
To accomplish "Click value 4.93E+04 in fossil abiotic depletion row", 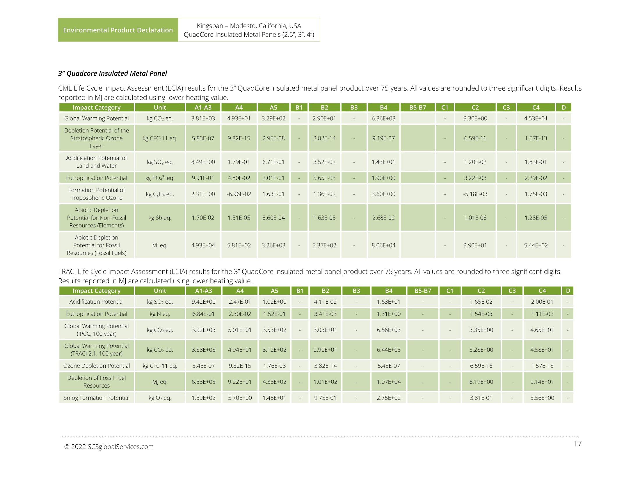I will [x=203, y=245].
